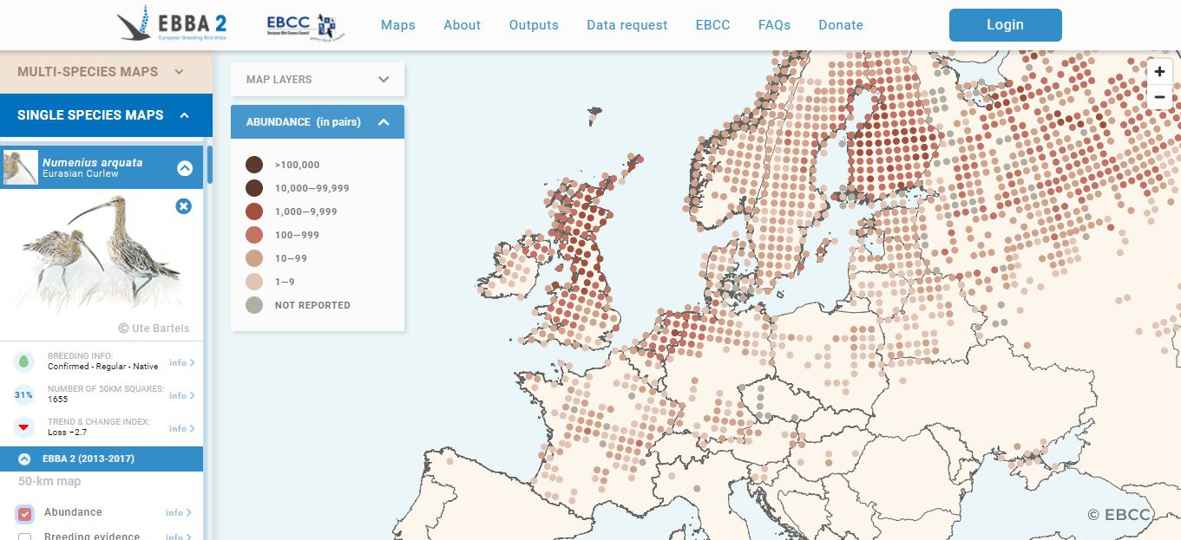The height and width of the screenshot is (540, 1181).
Task: Click the '1655' squares value
Action: click(x=57, y=400)
